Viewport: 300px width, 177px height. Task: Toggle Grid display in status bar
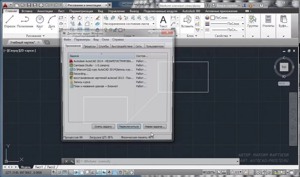(65, 172)
